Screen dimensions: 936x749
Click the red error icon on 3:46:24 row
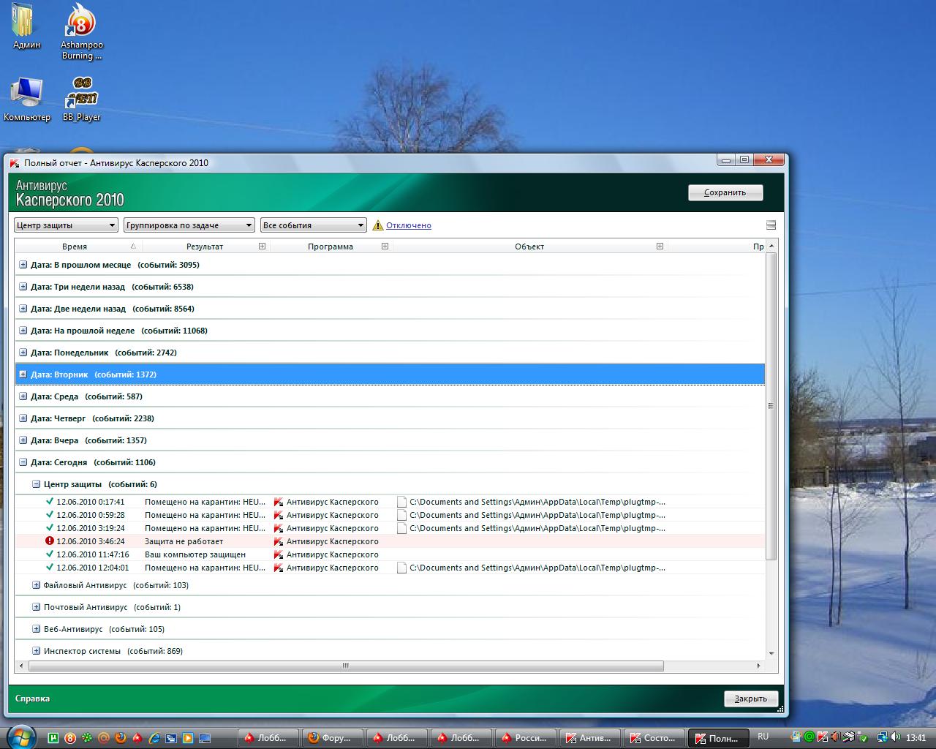click(50, 541)
